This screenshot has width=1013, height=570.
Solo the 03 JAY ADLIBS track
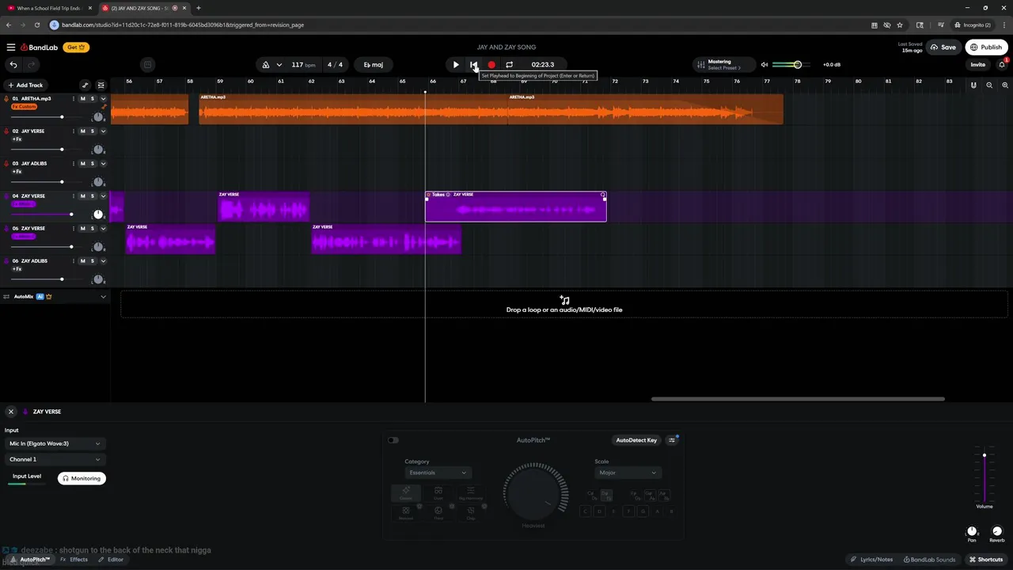92,164
